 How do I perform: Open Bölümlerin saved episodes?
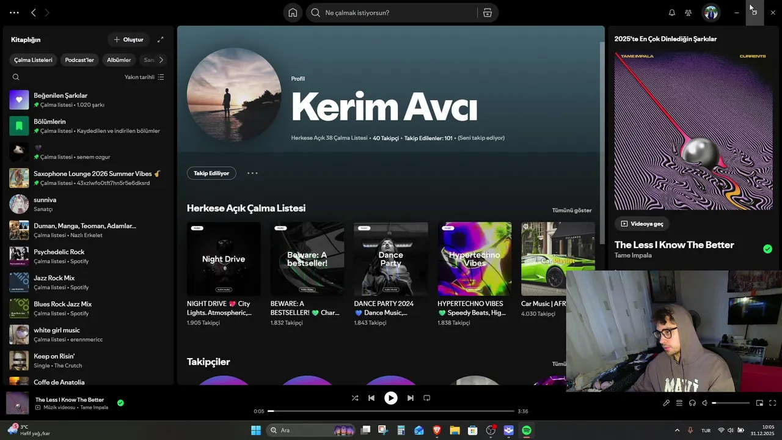[x=89, y=126]
